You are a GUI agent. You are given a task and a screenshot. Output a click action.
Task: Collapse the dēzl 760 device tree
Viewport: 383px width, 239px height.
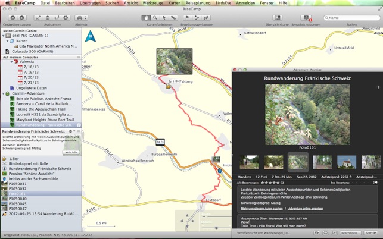[x=4, y=36]
